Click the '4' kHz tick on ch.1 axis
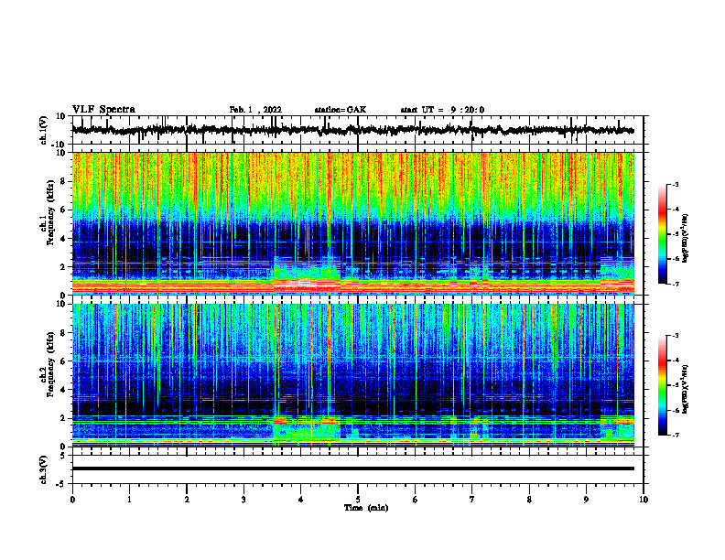The width and height of the screenshot is (725, 560). 63,239
